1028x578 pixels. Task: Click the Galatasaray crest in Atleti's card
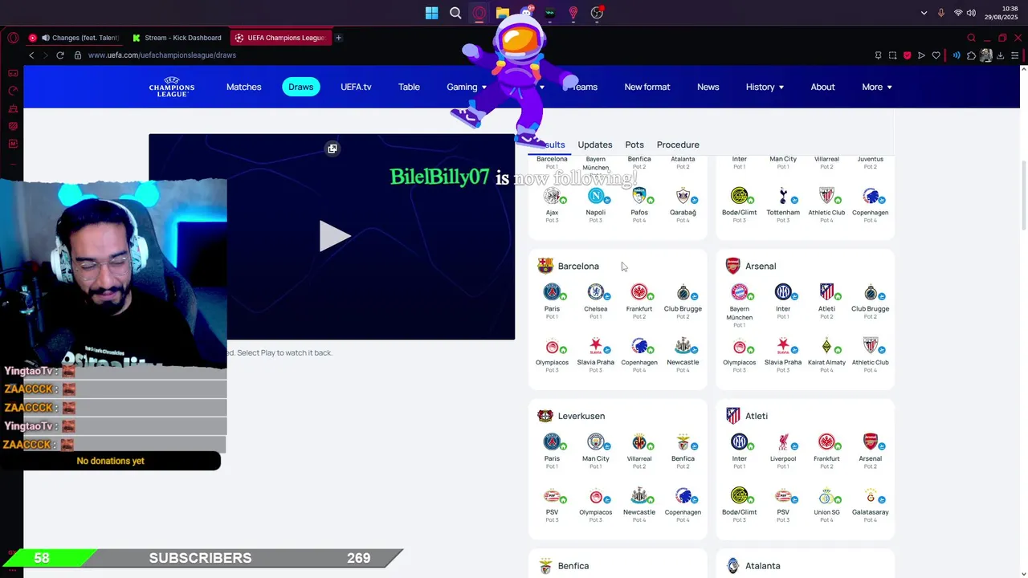[x=870, y=496]
